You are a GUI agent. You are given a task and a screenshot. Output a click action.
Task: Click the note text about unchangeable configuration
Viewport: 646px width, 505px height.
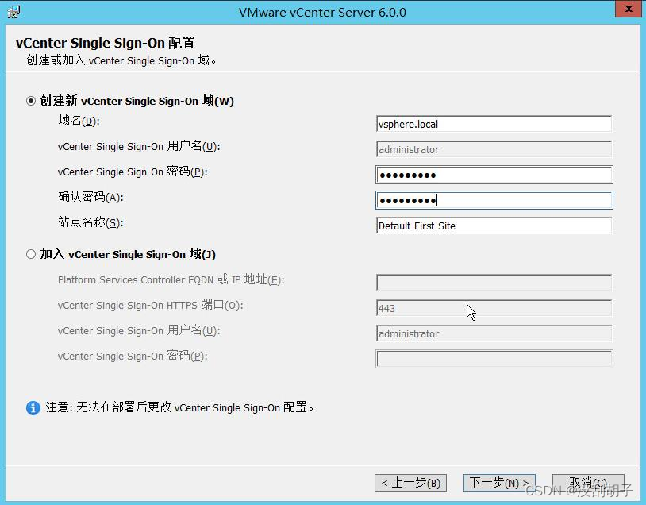pos(179,407)
